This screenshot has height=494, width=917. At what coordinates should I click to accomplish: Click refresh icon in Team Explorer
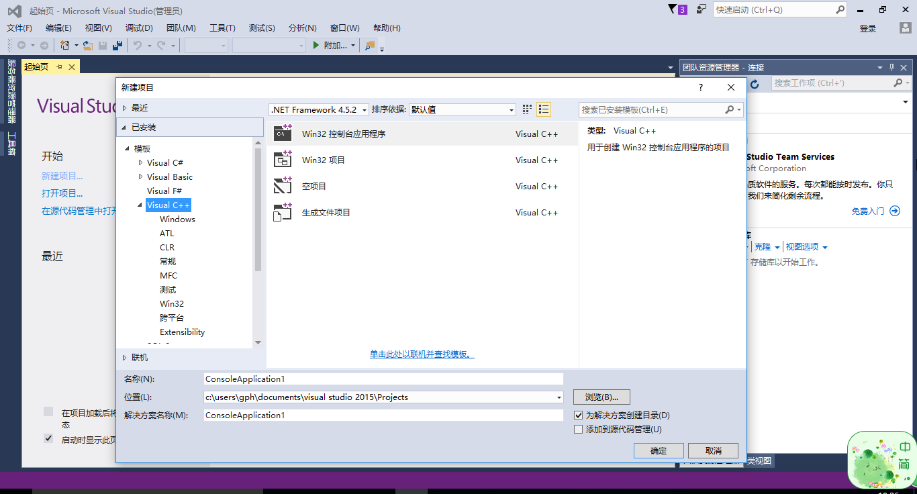pyautogui.click(x=755, y=83)
